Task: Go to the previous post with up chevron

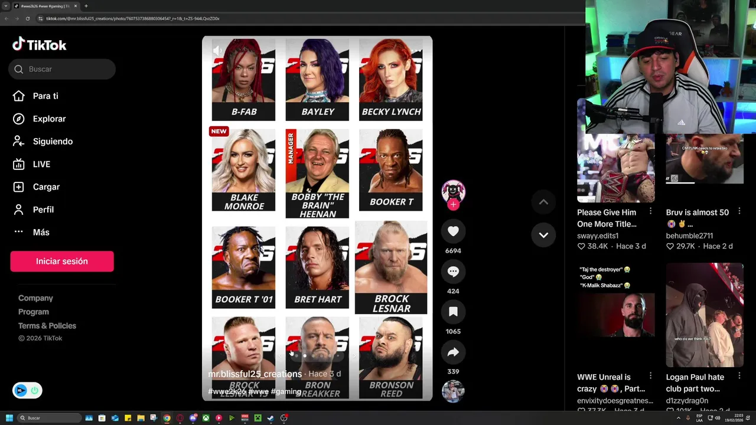Action: tap(543, 202)
